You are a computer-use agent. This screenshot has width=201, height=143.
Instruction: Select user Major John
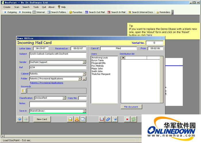click(97, 69)
